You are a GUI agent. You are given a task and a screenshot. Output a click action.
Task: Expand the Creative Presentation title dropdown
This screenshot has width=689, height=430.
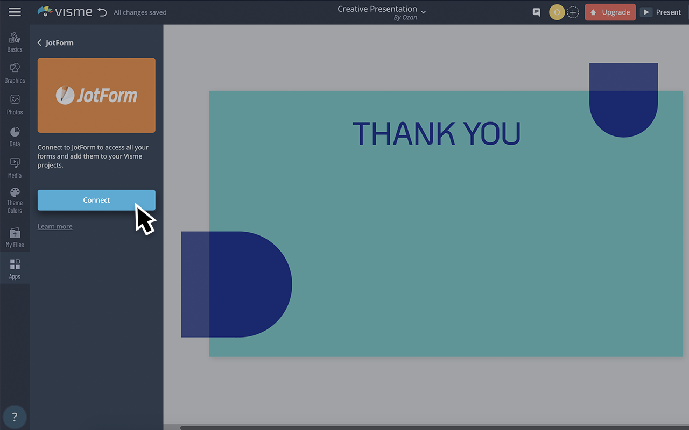click(x=423, y=11)
